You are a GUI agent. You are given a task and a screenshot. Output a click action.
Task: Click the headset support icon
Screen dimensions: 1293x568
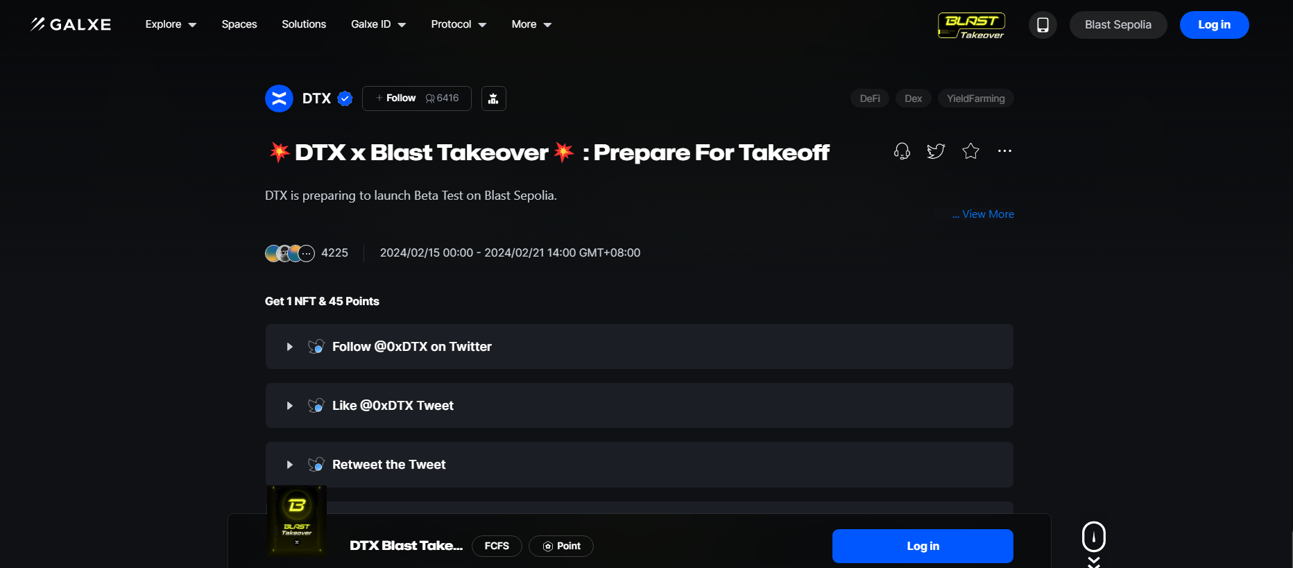(x=902, y=151)
